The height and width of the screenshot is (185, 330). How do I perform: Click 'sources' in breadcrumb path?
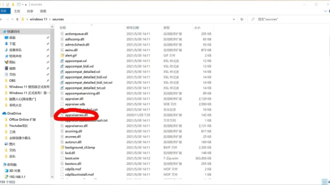tap(58, 19)
